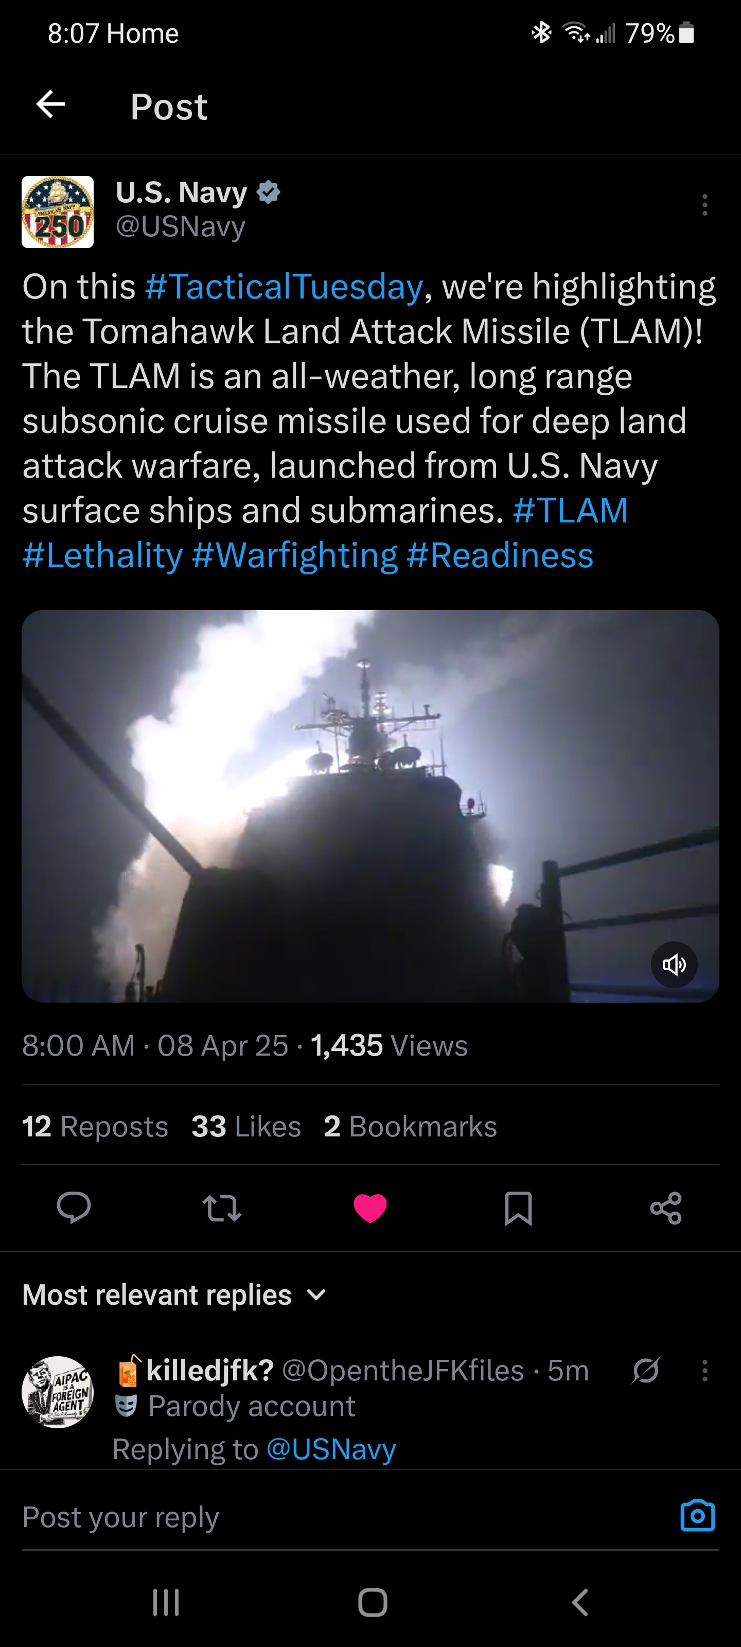Tap the Post your reply field
Viewport: 741px width, 1647px height.
tap(320, 1517)
